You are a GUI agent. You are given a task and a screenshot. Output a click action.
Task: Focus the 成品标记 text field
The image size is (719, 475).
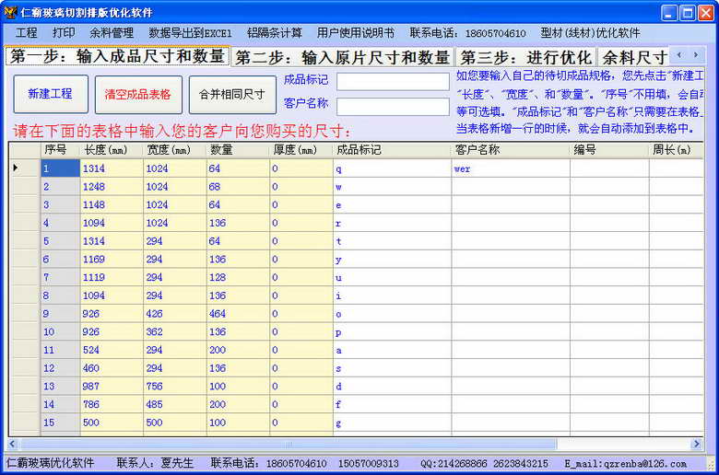pyautogui.click(x=392, y=81)
